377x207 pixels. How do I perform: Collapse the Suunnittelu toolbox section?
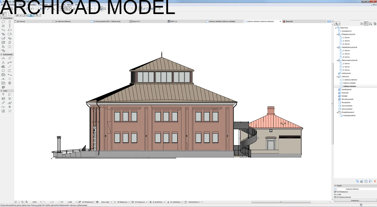coord(1,18)
